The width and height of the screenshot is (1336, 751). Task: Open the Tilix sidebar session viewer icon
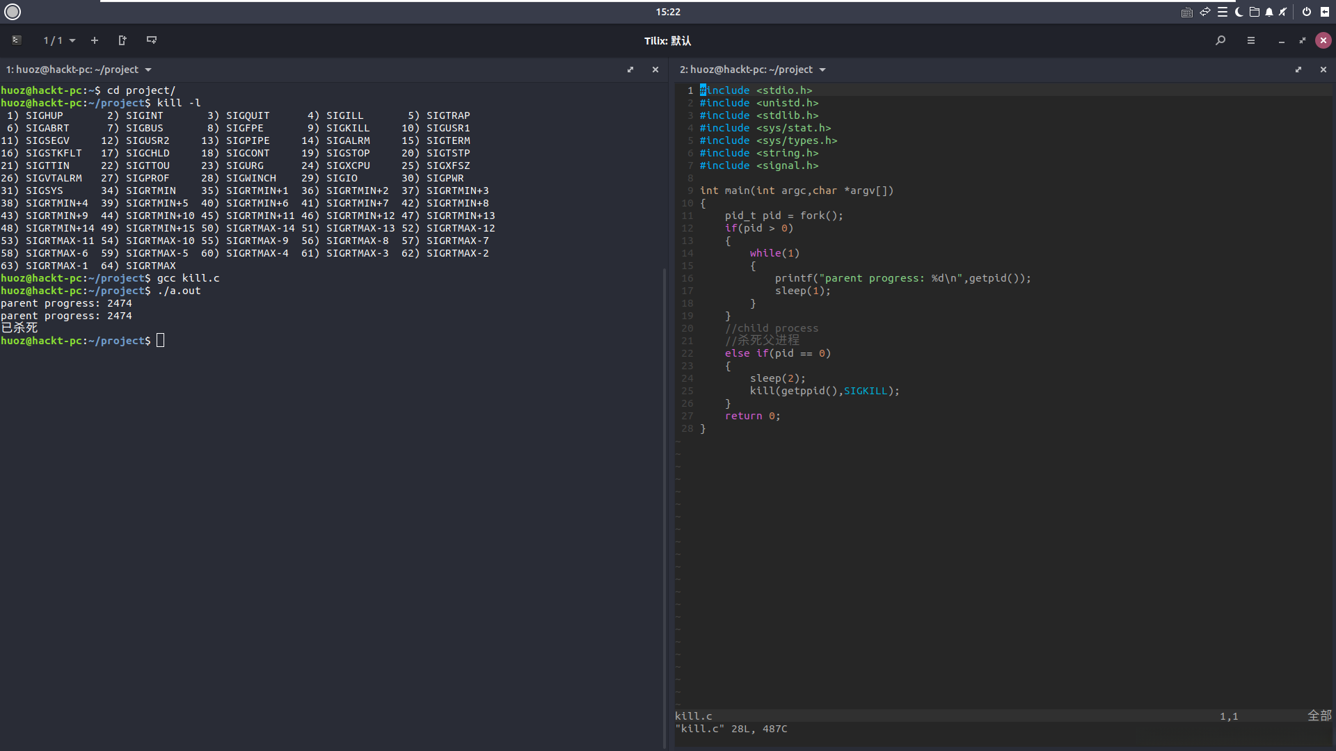(x=17, y=40)
